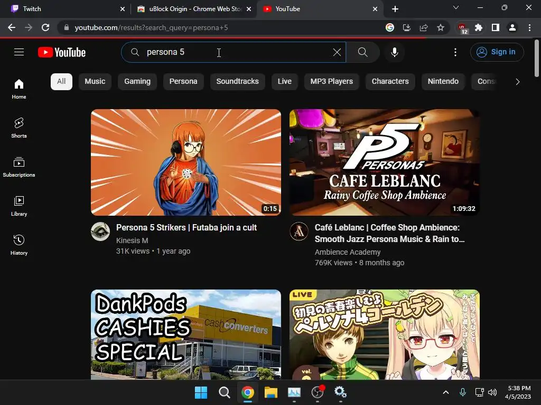Open the Chrome profile avatar menu
The width and height of the screenshot is (541, 405).
point(512,27)
